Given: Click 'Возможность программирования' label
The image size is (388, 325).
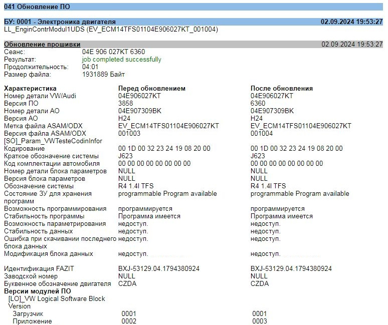Looking at the screenshot, I should click(x=55, y=209).
